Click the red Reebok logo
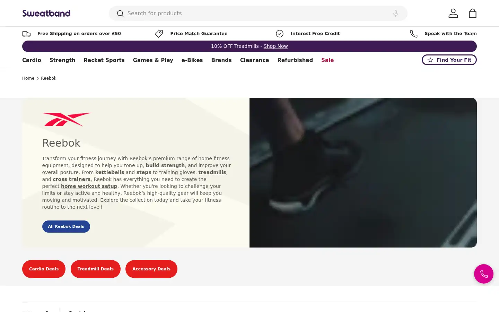499x312 pixels. coord(67,119)
